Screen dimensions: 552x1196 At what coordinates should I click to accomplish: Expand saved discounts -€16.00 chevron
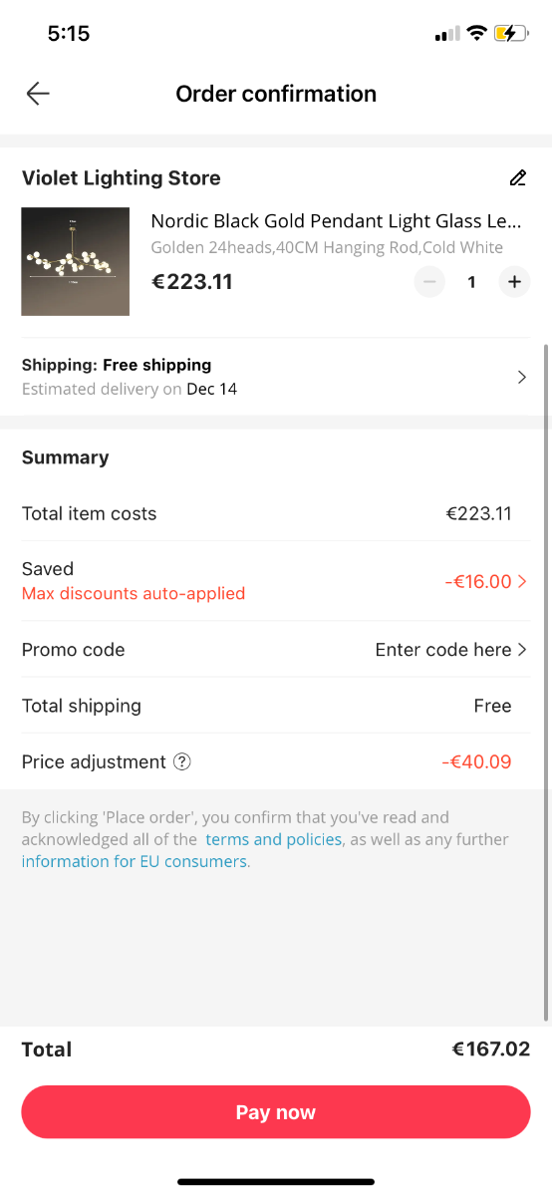pos(522,581)
